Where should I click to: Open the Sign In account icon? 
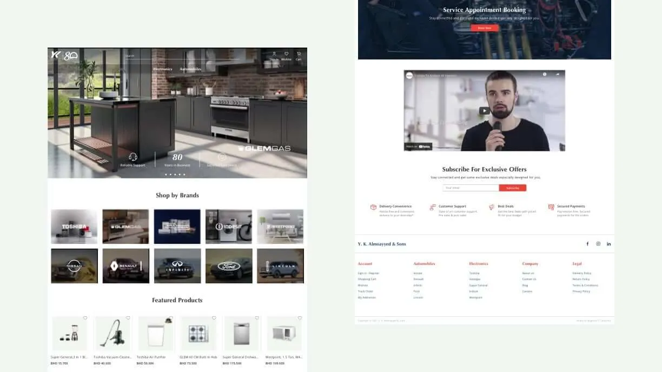(x=274, y=54)
